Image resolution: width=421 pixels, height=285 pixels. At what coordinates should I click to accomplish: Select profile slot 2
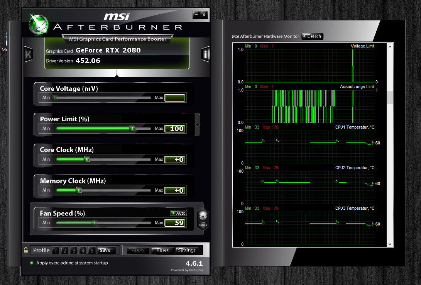[65, 250]
